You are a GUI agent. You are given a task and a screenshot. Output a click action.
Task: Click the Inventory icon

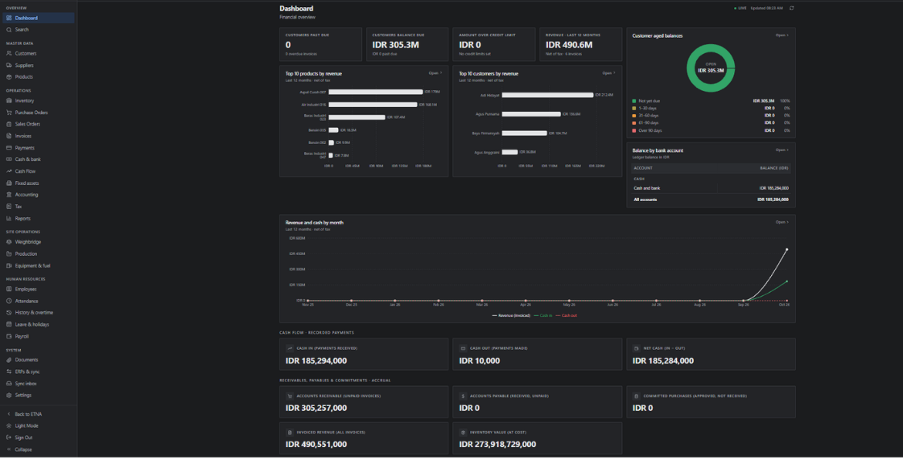(x=9, y=101)
